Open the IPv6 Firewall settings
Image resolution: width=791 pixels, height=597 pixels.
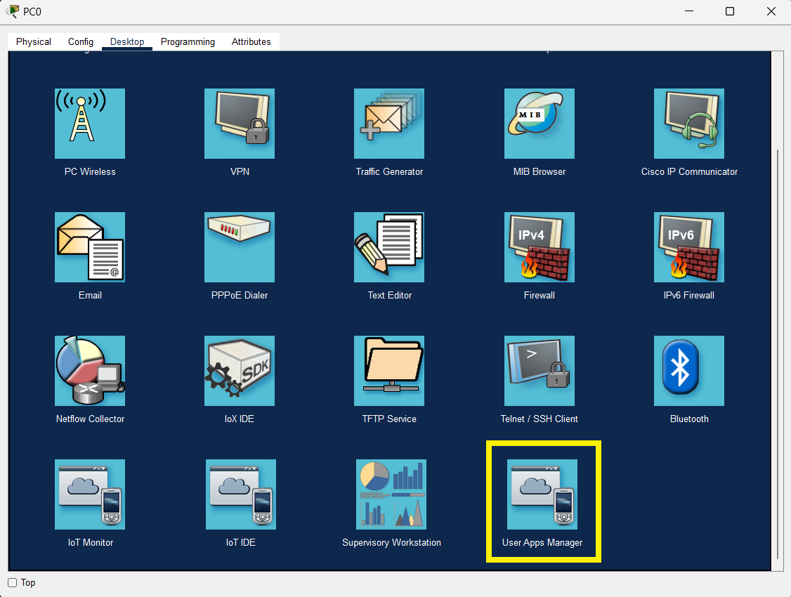[688, 247]
